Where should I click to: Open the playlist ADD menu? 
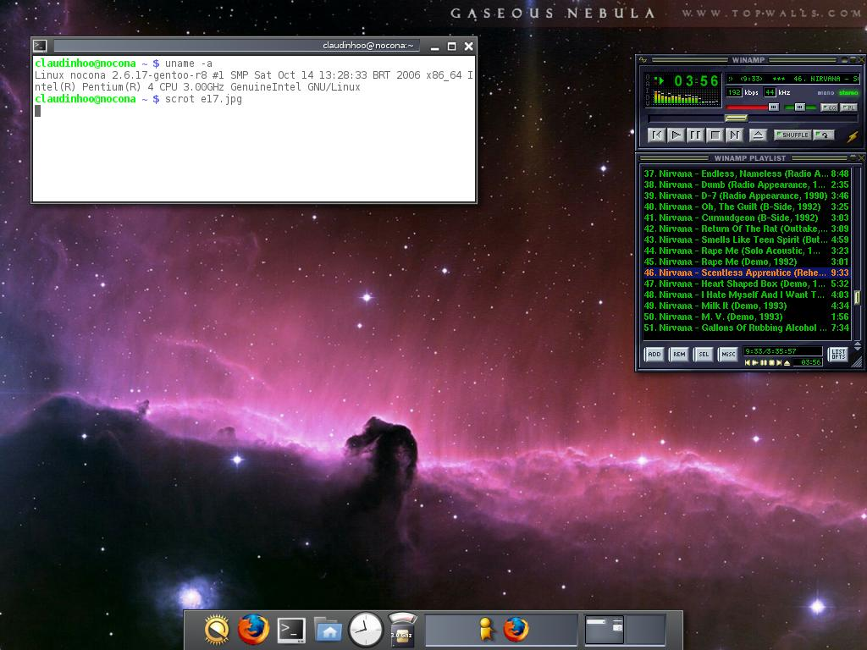(654, 355)
